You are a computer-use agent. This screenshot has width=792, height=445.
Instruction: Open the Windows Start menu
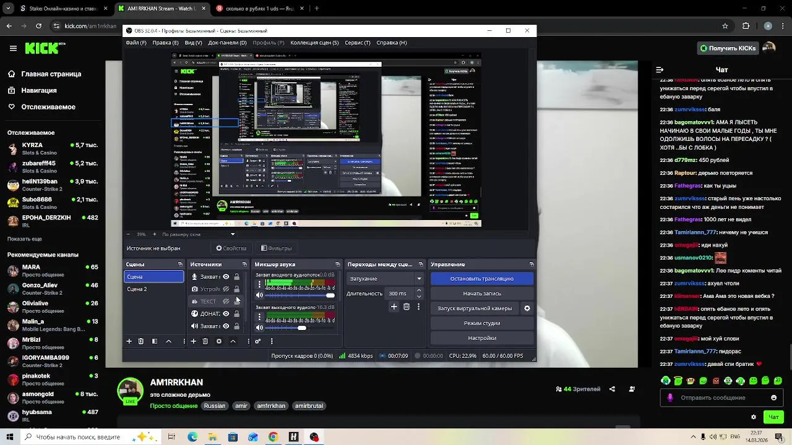[x=9, y=437]
